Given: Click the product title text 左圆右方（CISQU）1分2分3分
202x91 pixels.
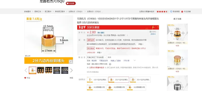Looking at the screenshot, I should coord(118,21).
